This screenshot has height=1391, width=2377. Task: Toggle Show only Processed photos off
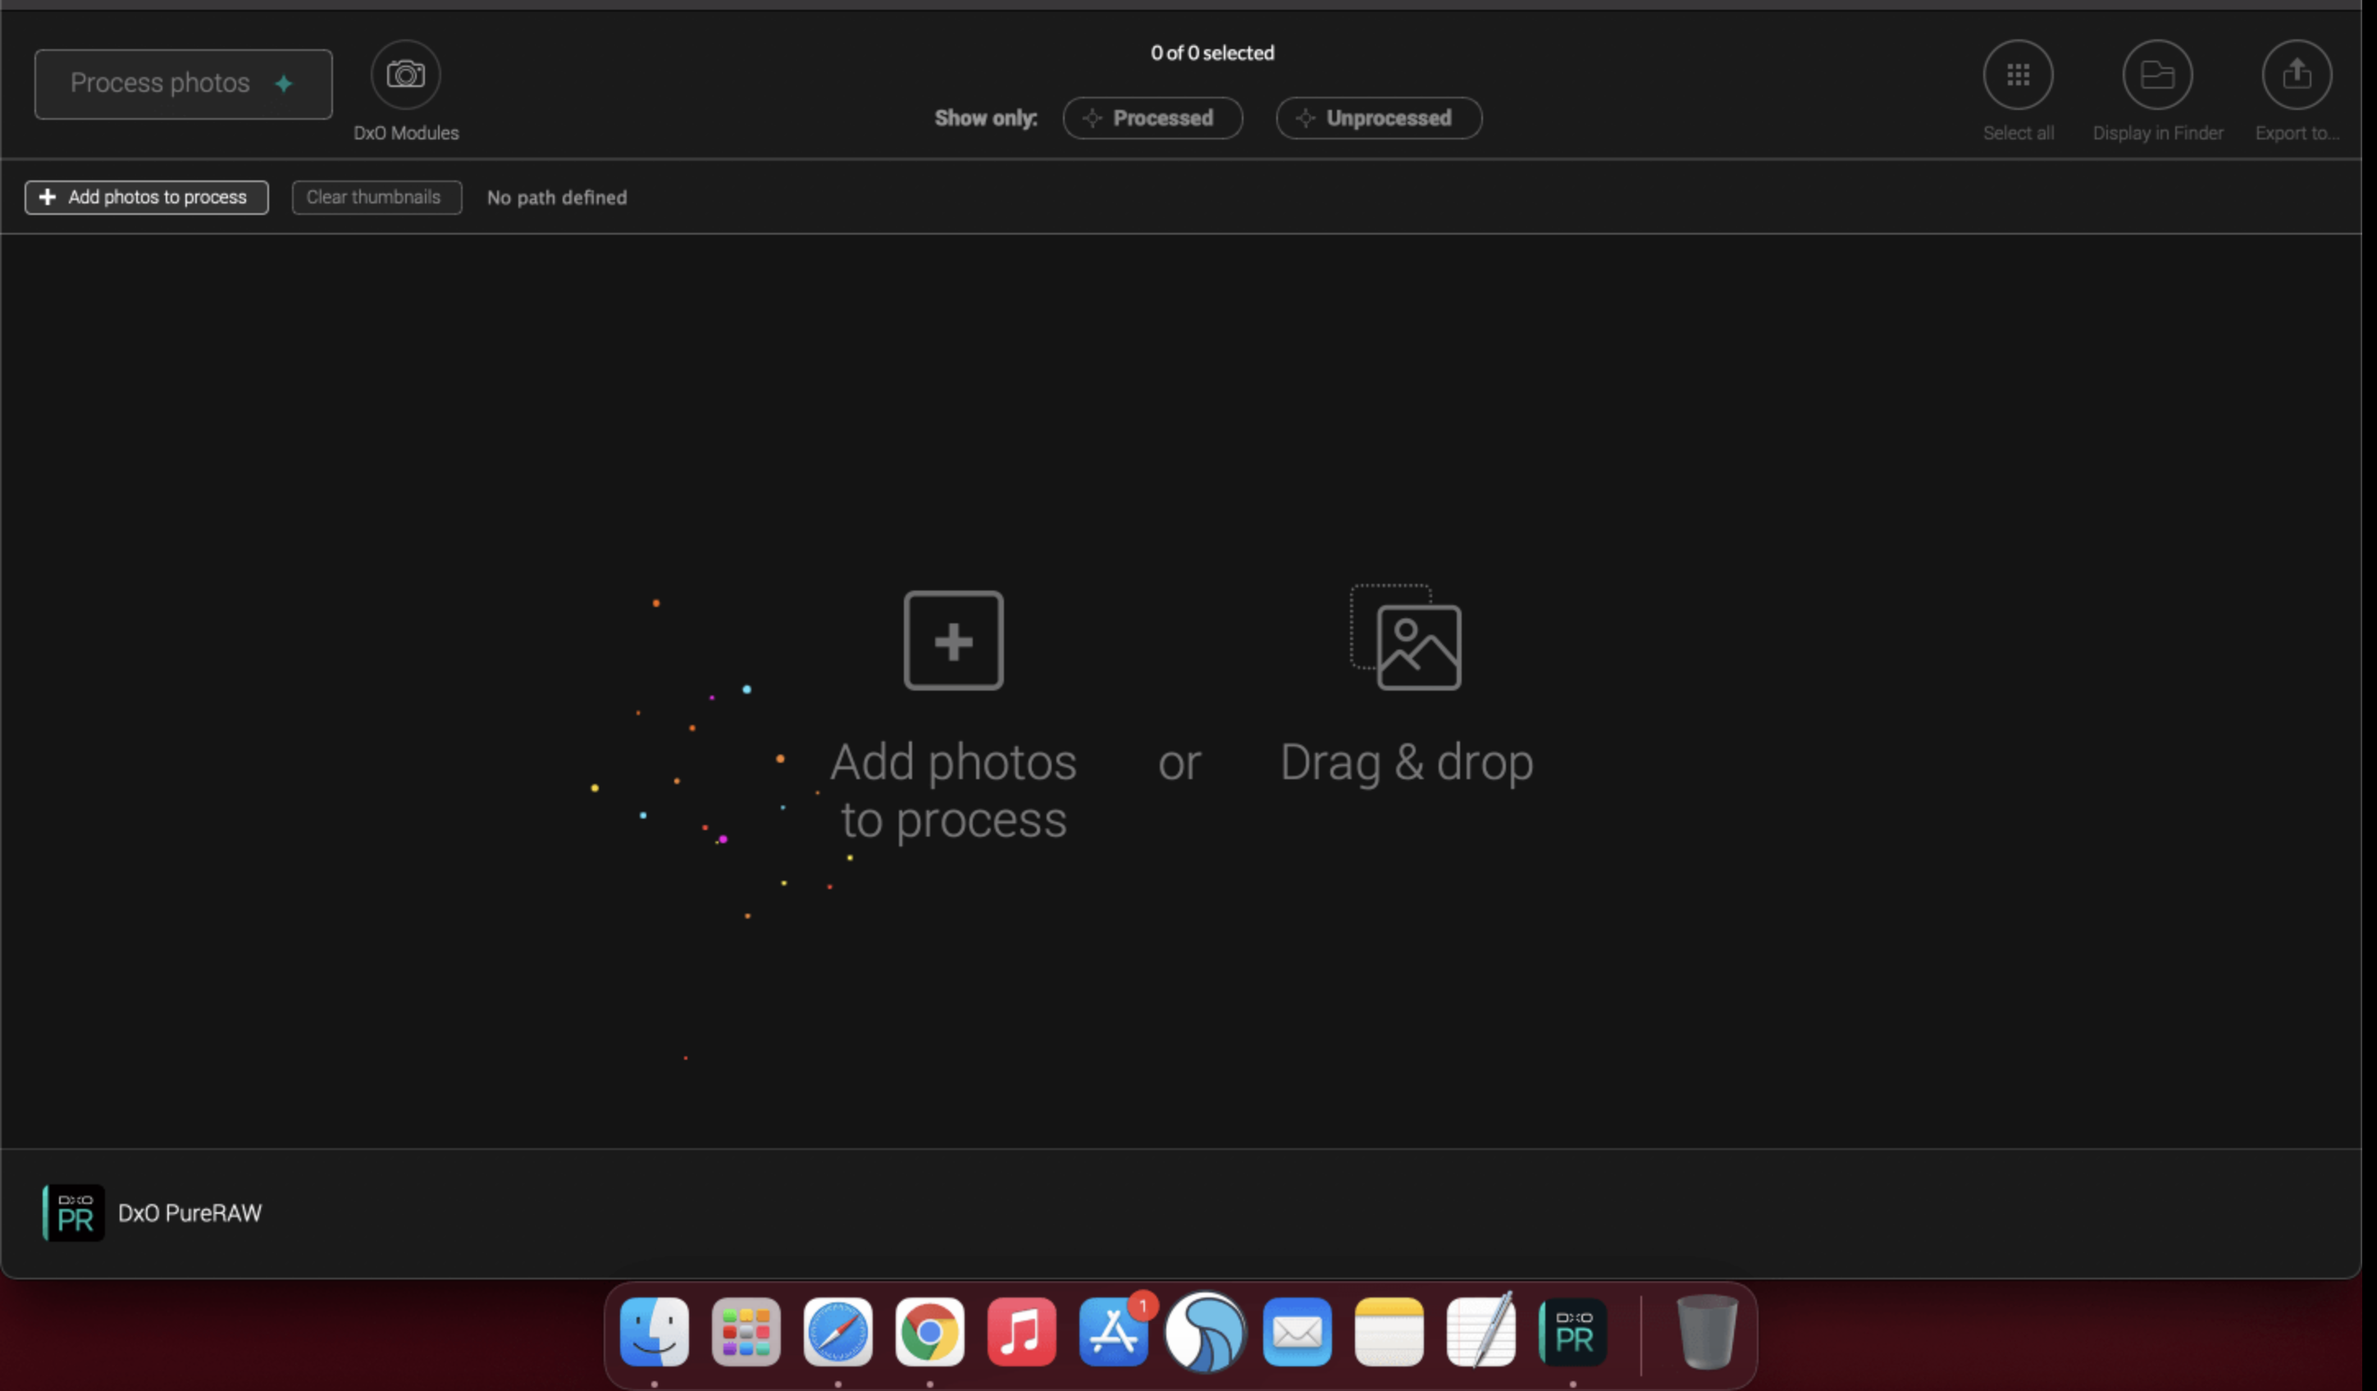(1152, 118)
